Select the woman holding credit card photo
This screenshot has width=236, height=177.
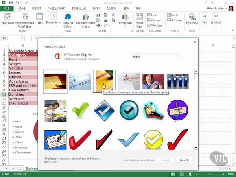(153, 81)
